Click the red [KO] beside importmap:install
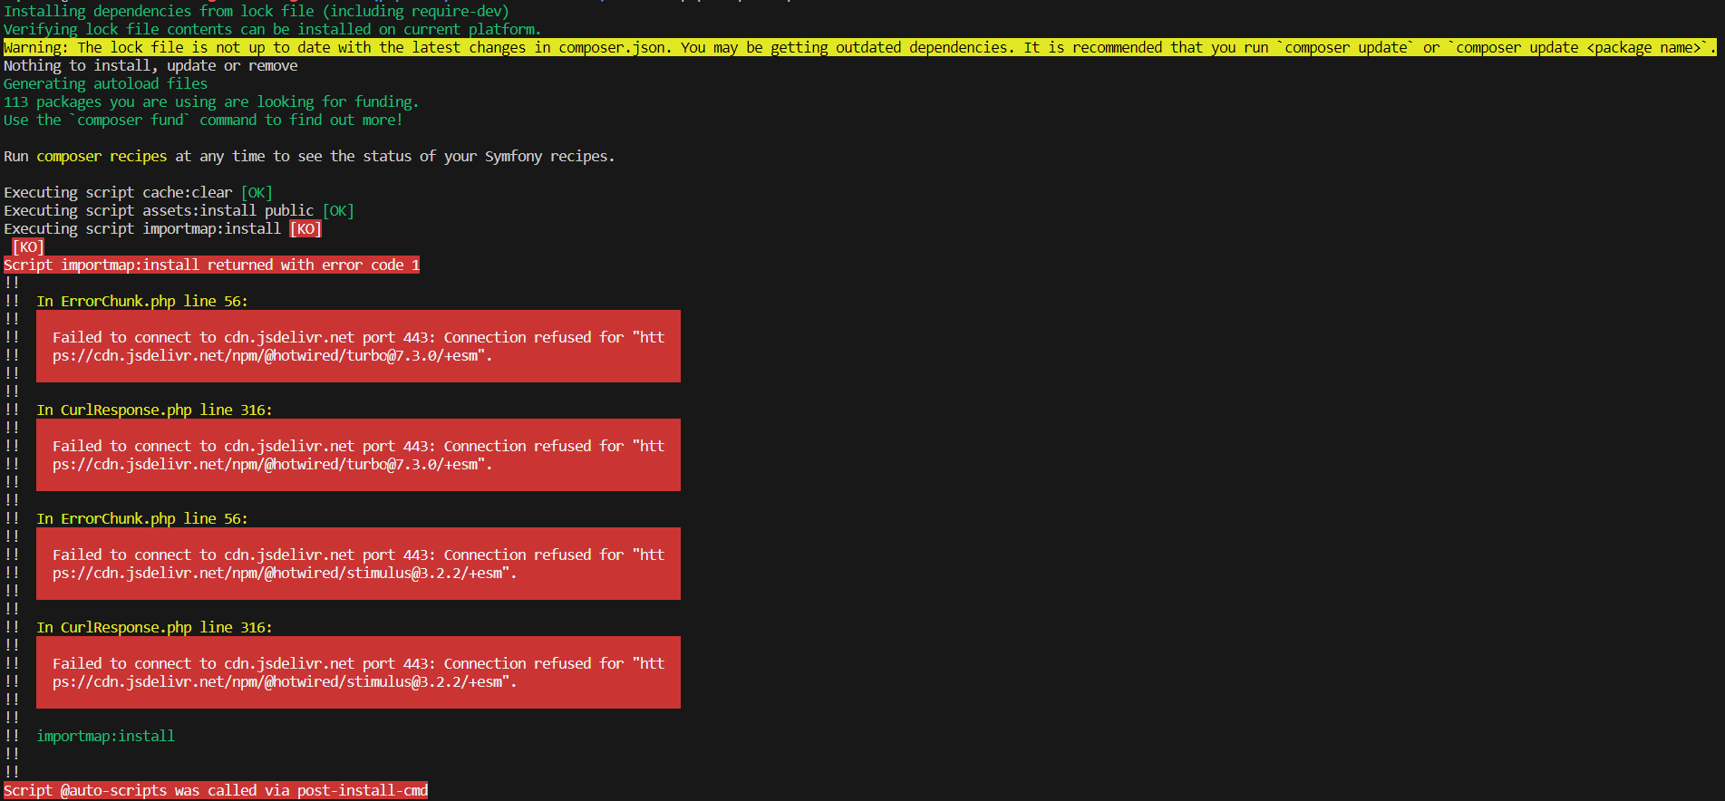 point(305,228)
